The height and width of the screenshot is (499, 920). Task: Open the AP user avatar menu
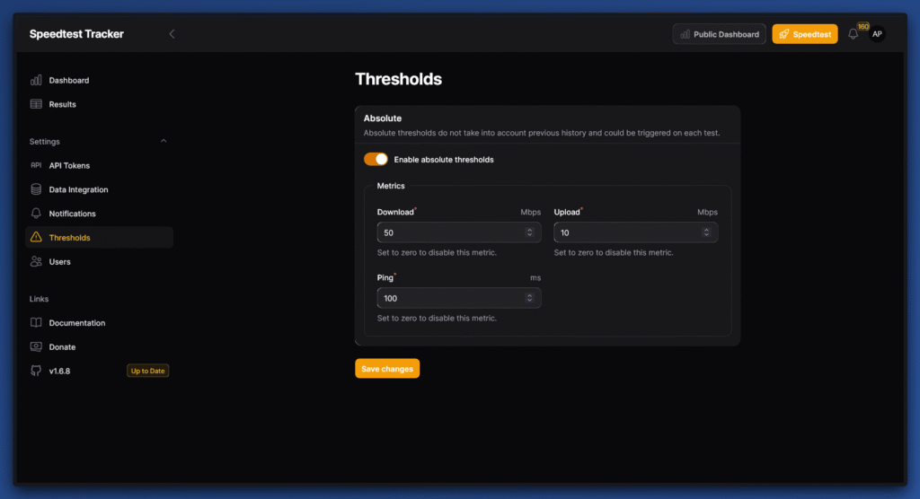[877, 34]
